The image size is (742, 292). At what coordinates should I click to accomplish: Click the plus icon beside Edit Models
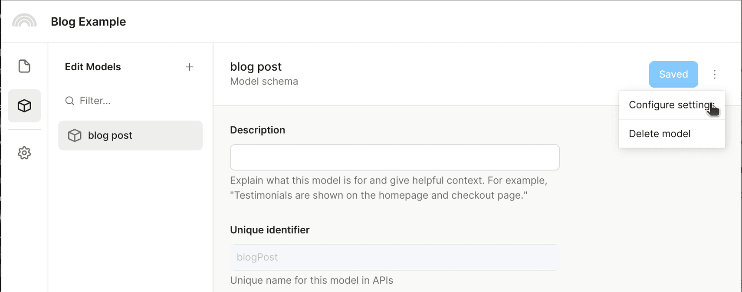190,67
